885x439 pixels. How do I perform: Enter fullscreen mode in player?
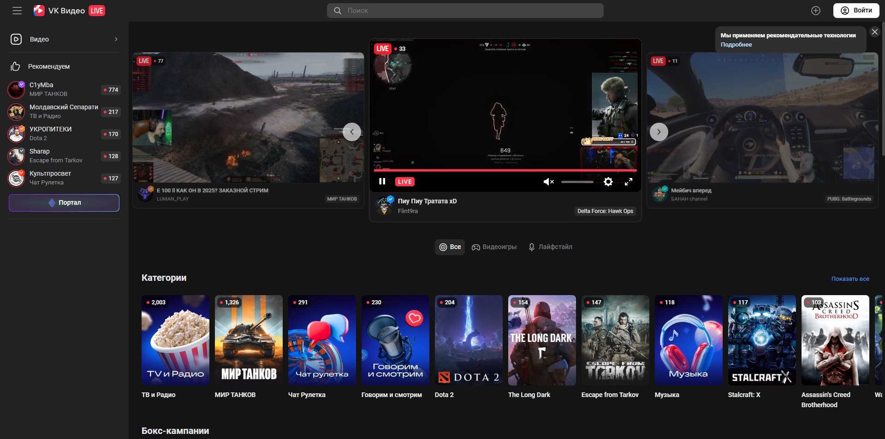[628, 182]
